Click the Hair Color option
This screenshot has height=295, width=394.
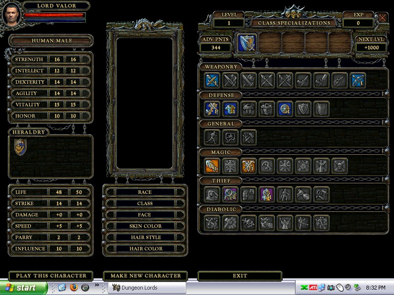145,249
